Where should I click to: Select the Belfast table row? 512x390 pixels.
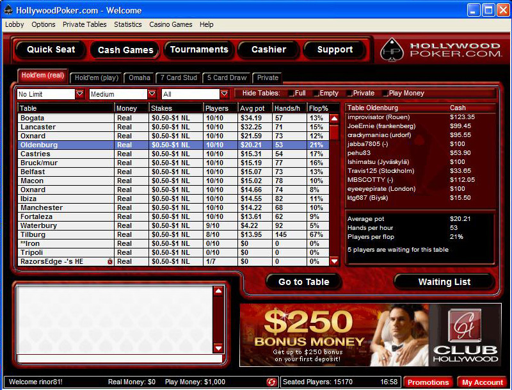point(173,172)
